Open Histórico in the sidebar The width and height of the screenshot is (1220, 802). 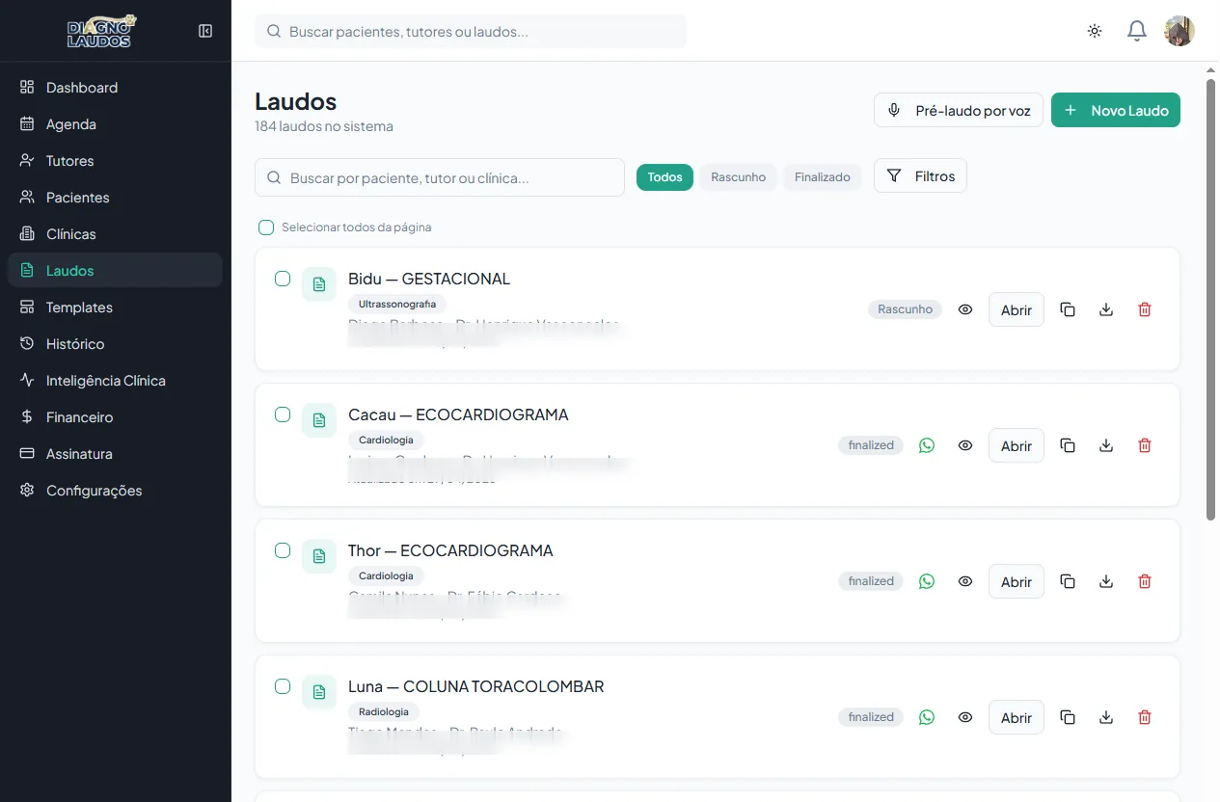click(x=115, y=344)
